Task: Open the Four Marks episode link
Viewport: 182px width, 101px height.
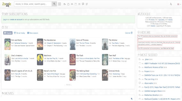Action: point(115,43)
